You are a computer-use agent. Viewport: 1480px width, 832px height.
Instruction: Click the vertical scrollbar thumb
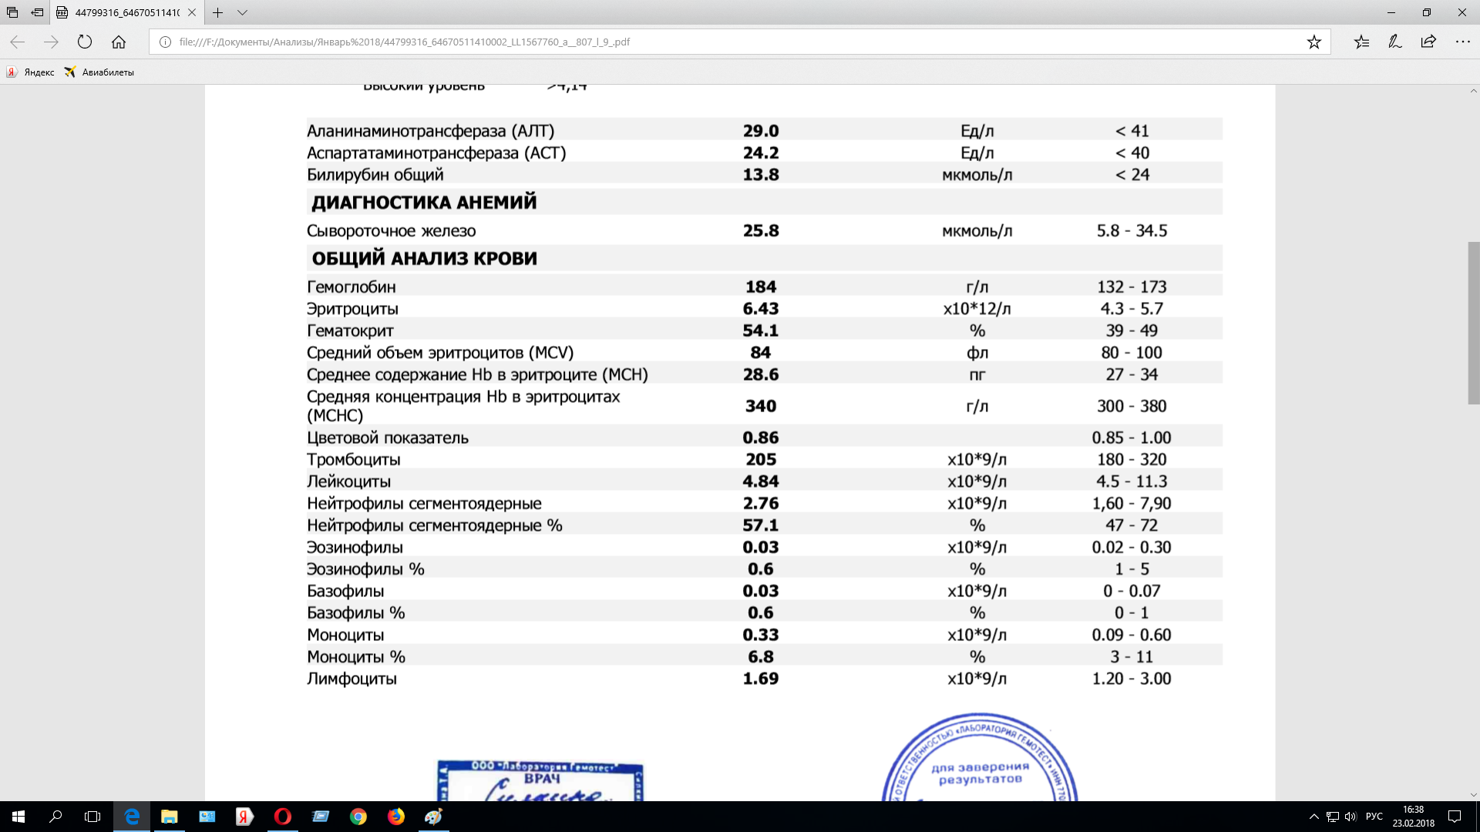click(1473, 323)
